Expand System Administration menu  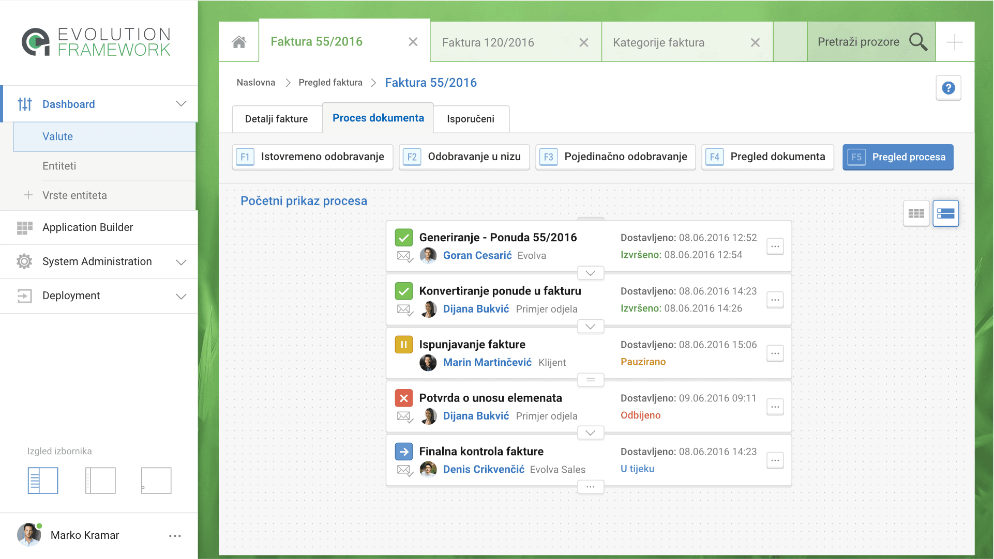181,262
